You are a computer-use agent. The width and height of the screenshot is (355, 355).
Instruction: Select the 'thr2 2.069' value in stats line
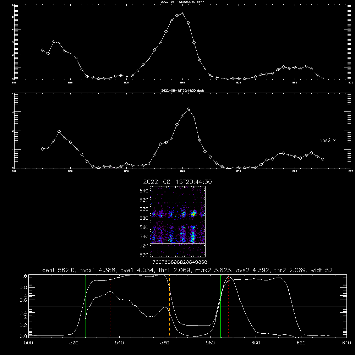point(290,270)
